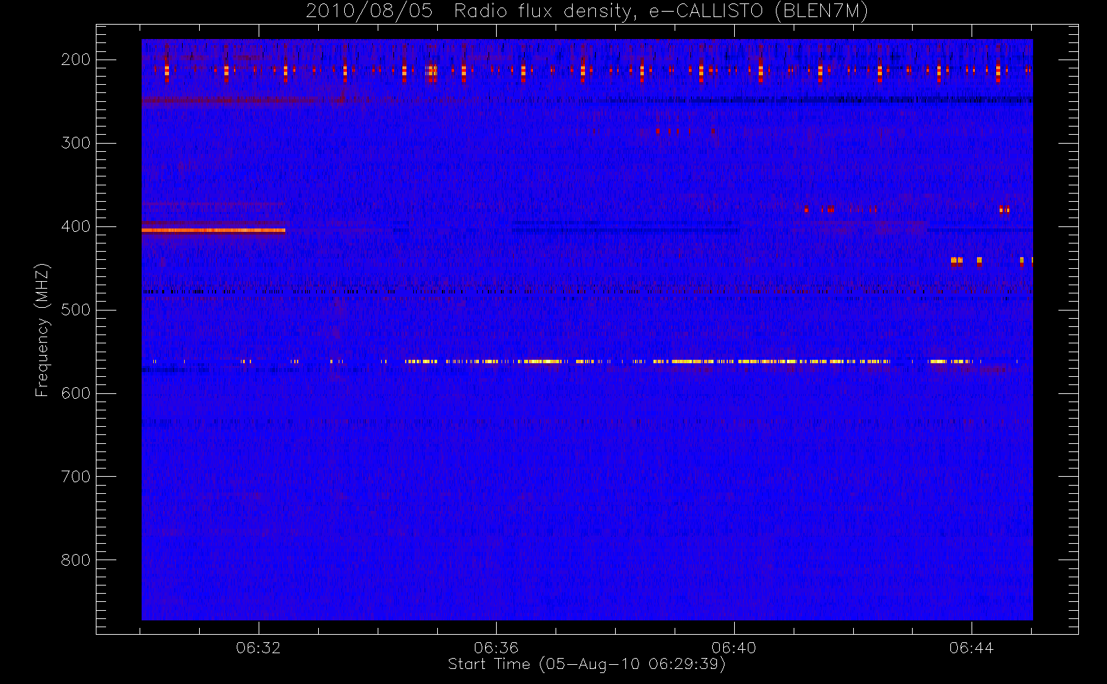1107x684 pixels.
Task: Click the 06:32 time tick label
Action: click(259, 648)
